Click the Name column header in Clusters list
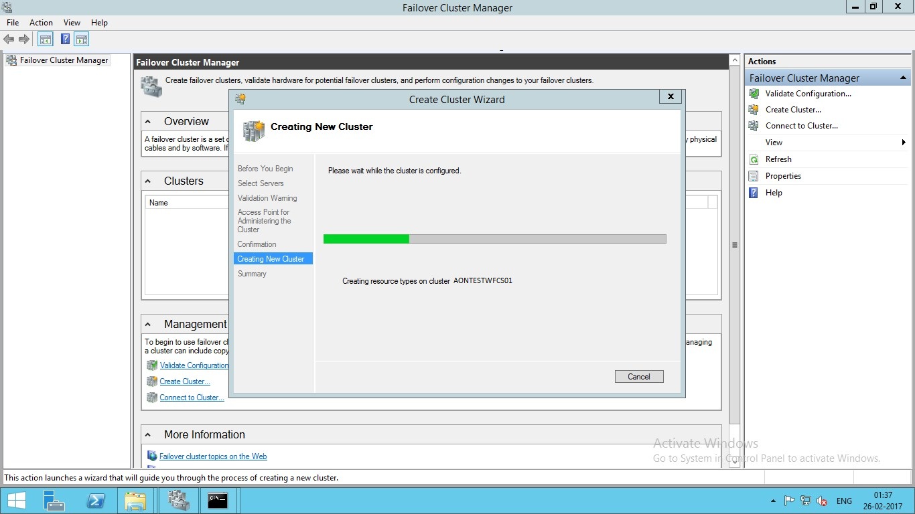The width and height of the screenshot is (915, 514). click(x=159, y=203)
